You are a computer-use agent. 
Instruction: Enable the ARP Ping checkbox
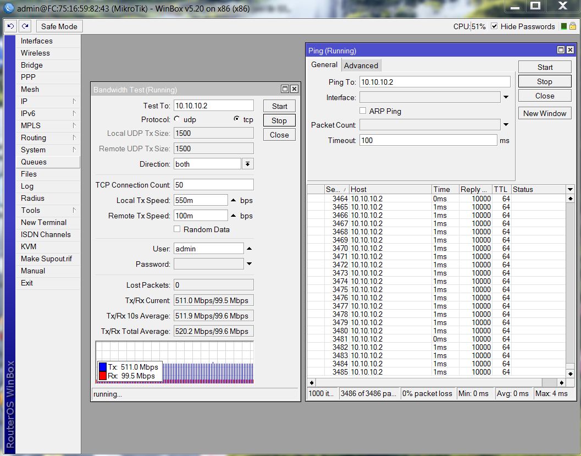pos(363,111)
